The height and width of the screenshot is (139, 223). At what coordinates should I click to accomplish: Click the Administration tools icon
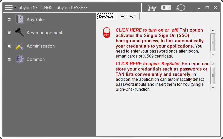coord(19,46)
